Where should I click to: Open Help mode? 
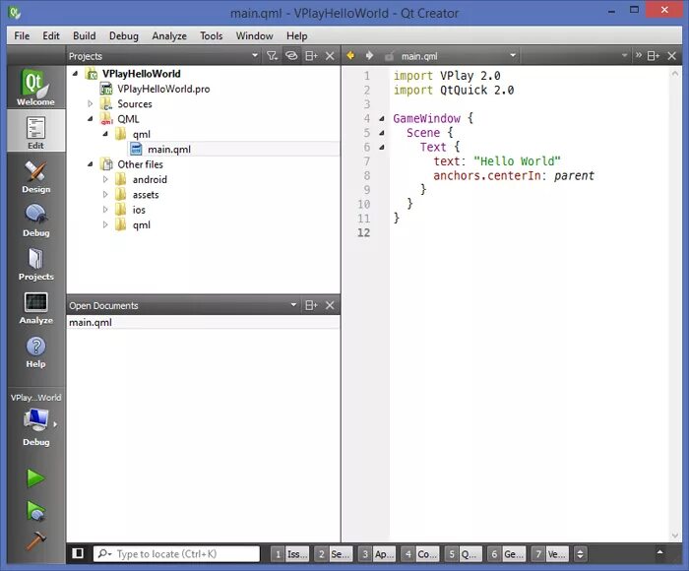[x=35, y=351]
